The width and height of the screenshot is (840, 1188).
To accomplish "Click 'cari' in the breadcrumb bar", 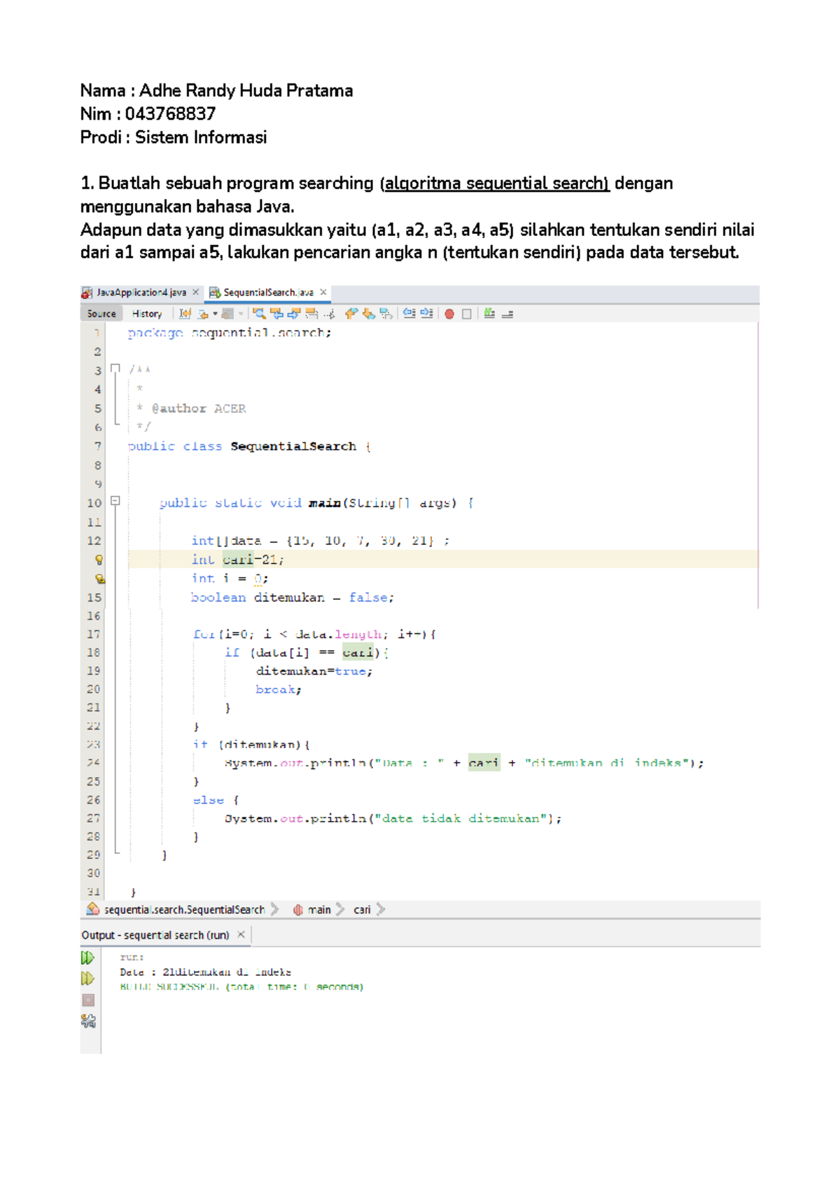I will click(x=362, y=910).
